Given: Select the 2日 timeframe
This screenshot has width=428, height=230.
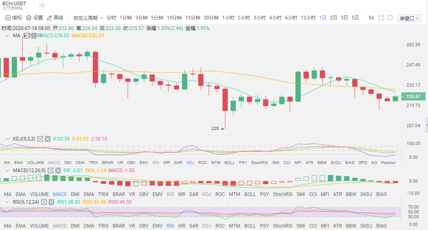Looking at the screenshot, I should [x=333, y=18].
